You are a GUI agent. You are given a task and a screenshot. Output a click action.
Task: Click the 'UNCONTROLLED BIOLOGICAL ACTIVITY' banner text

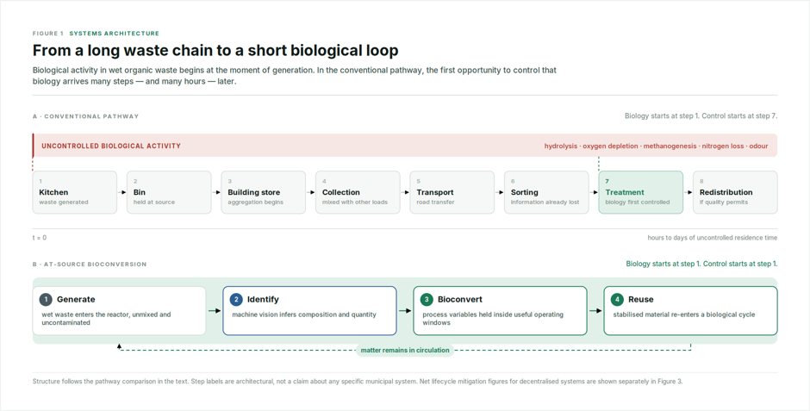[x=111, y=146]
